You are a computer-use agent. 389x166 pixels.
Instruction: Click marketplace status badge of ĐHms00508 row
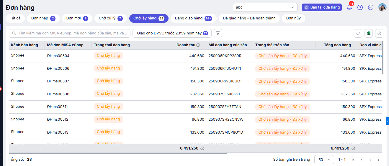point(282,94)
